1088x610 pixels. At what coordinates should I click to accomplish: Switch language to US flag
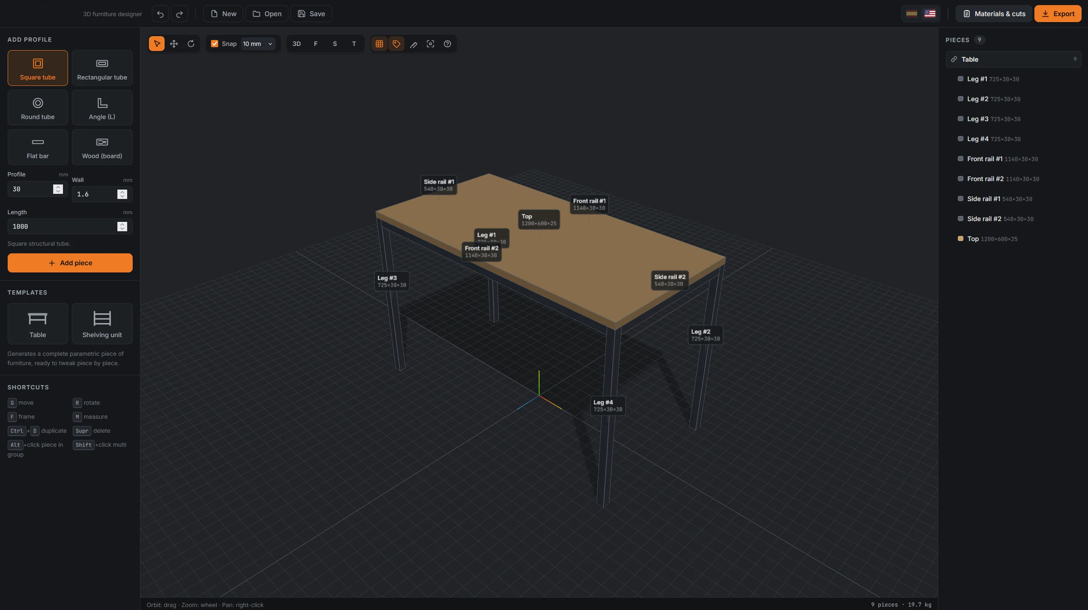tap(930, 14)
